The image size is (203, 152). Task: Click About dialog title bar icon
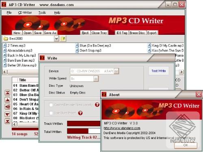(104, 94)
